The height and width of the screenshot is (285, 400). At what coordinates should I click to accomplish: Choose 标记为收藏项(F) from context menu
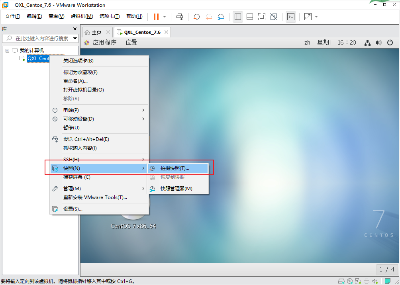(100, 72)
